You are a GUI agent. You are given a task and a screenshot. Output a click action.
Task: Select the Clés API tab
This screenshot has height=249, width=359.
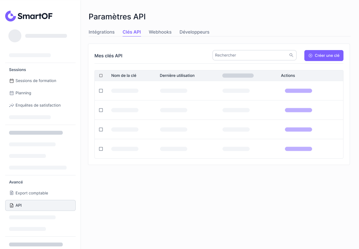[x=132, y=32]
